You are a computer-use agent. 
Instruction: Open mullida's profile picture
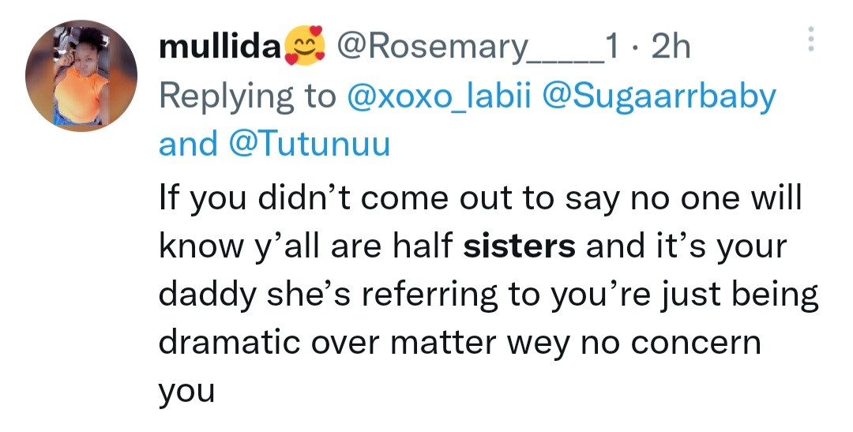81,76
